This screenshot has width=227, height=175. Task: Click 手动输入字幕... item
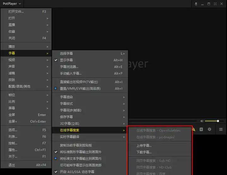pyautogui.click(x=90, y=73)
